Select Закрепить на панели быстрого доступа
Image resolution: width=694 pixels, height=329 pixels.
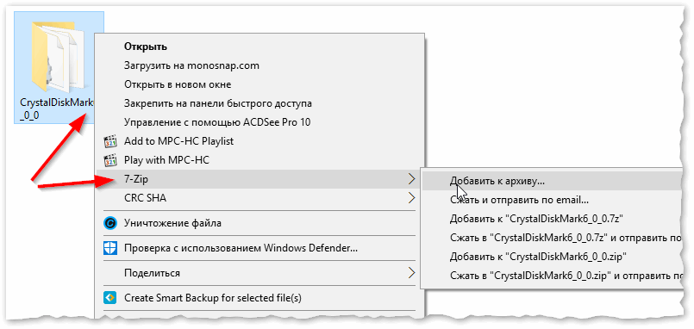pyautogui.click(x=218, y=103)
